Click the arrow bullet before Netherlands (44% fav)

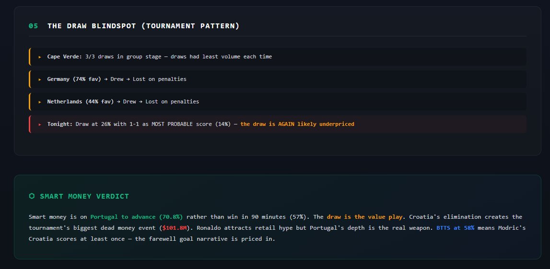[x=40, y=101]
